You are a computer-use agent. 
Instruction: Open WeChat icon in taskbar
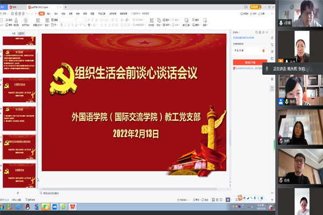tap(45, 207)
